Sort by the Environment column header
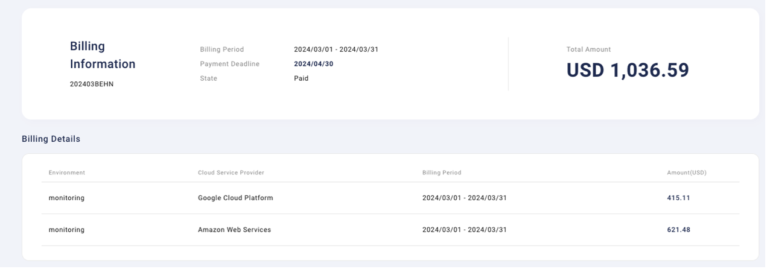The height and width of the screenshot is (269, 767). [x=67, y=172]
